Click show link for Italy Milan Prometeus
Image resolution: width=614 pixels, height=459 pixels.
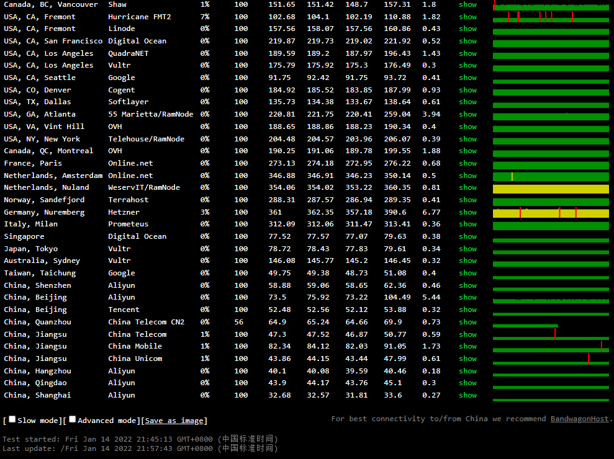(x=467, y=224)
